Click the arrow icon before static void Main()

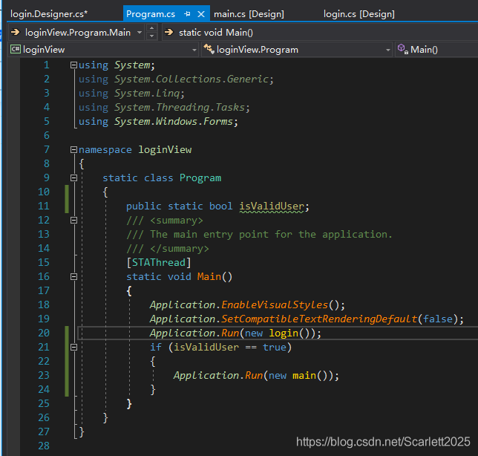(168, 32)
